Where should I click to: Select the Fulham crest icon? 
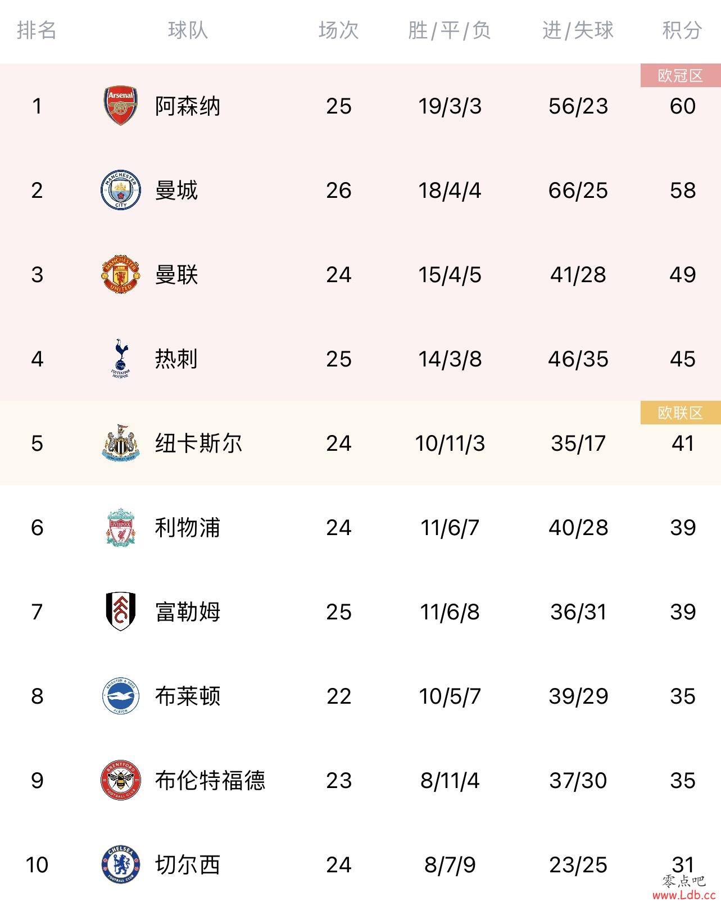[121, 612]
